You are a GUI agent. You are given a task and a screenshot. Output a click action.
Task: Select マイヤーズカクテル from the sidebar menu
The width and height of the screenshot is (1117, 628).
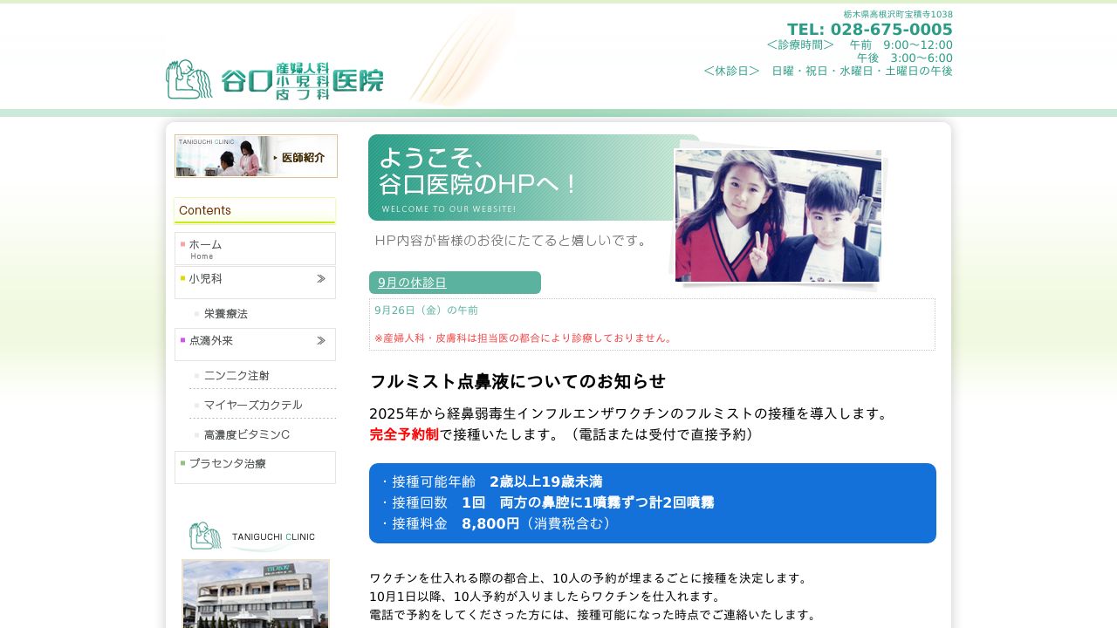click(x=253, y=405)
